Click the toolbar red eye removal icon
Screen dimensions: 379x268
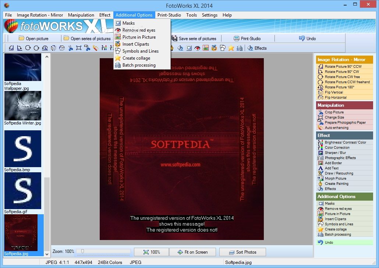(197, 48)
